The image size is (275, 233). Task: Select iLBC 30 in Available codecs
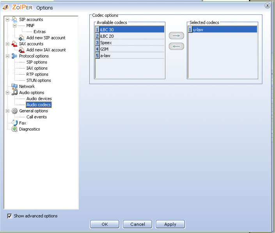[130, 30]
